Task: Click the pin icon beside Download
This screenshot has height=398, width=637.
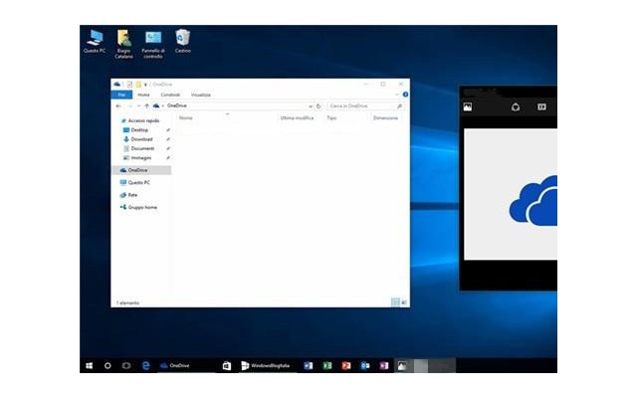Action: [168, 139]
